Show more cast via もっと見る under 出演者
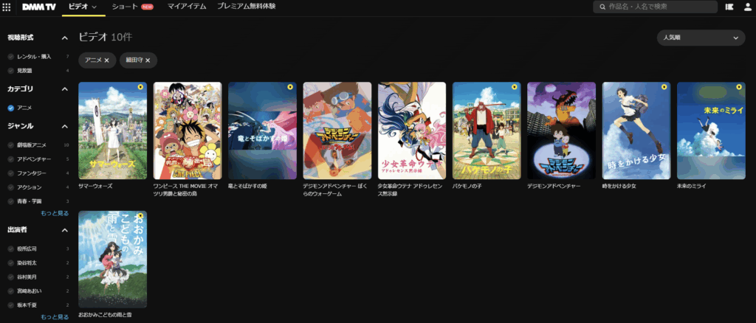 55,317
